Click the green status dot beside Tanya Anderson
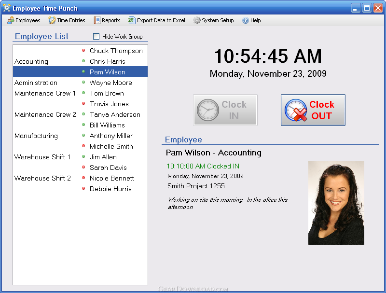The image size is (386, 293). tap(83, 114)
